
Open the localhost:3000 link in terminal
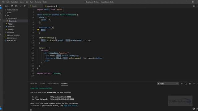[61, 97]
